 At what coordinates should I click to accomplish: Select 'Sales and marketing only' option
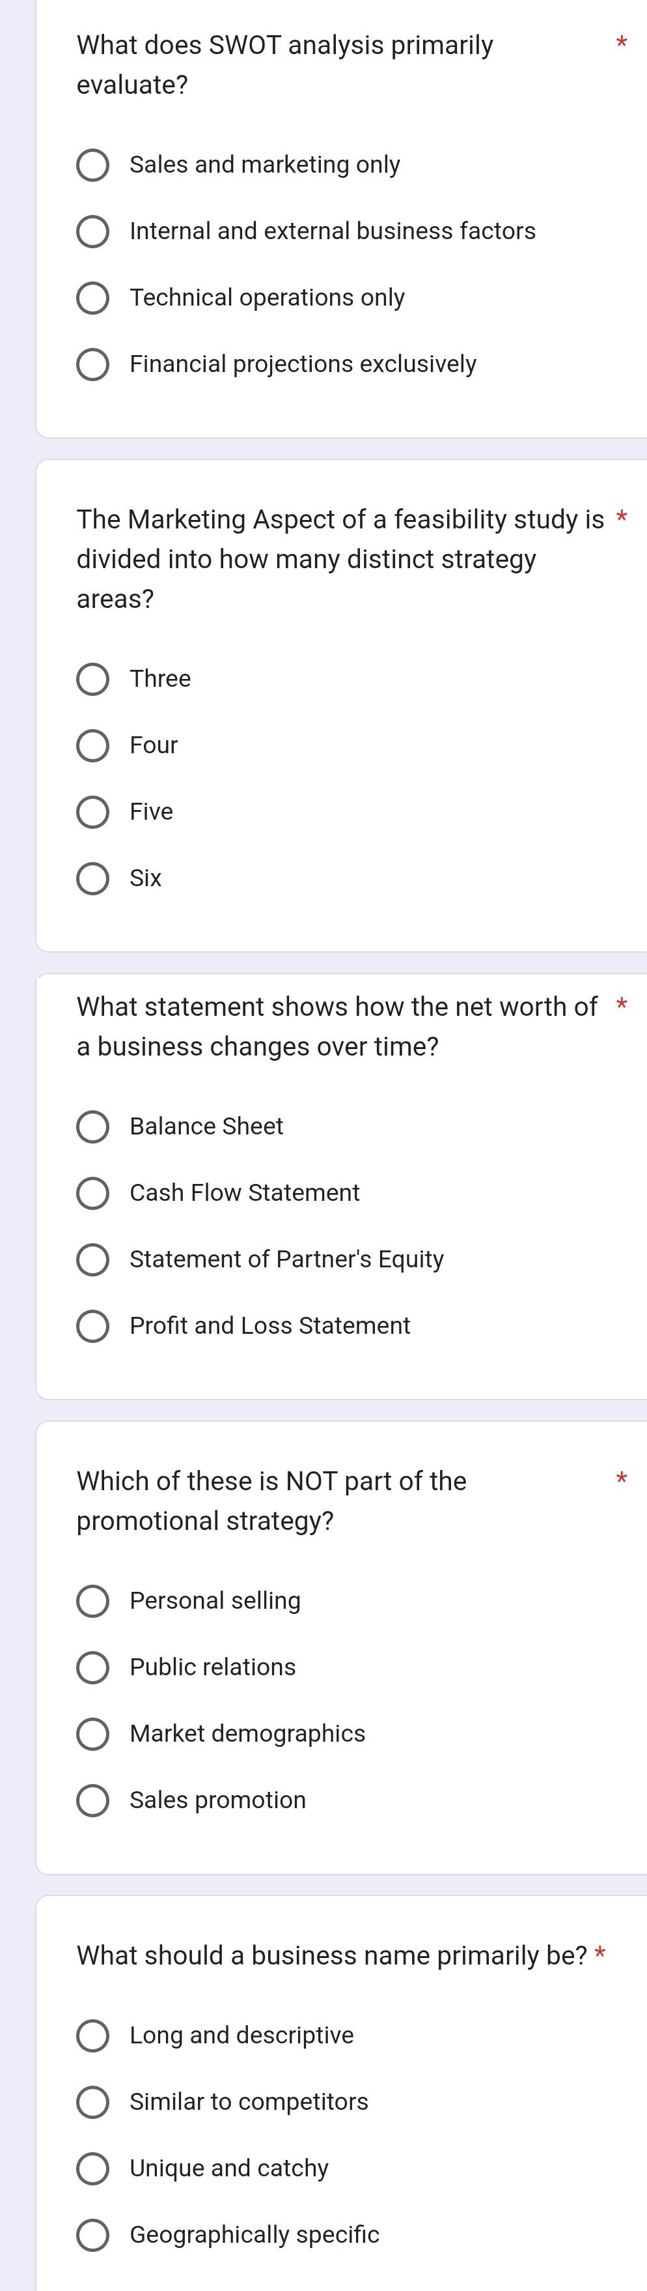(x=92, y=166)
